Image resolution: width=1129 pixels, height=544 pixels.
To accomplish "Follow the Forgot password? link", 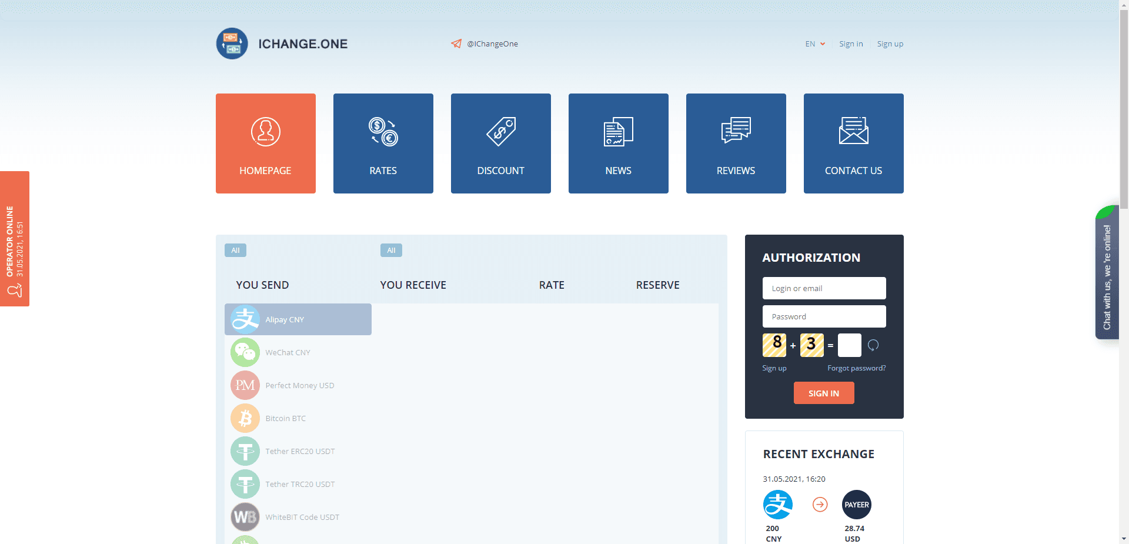I will pyautogui.click(x=856, y=368).
